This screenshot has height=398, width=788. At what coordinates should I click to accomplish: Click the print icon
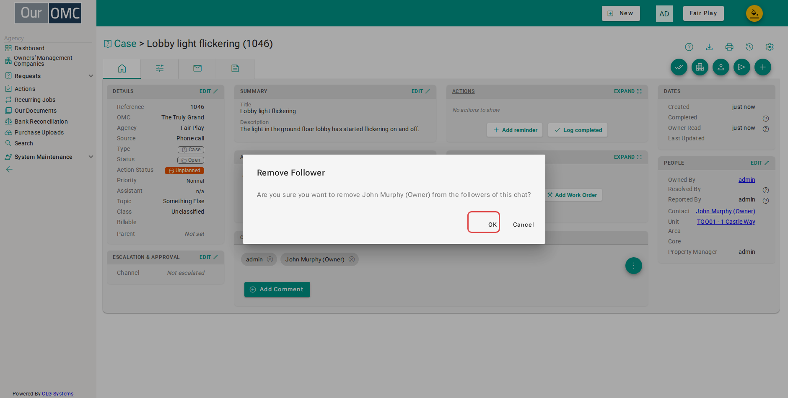[x=729, y=47]
